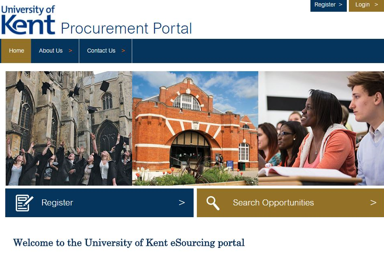Expand the Contact Us orange chevron
Screen dimensions: 384x256
[123, 51]
